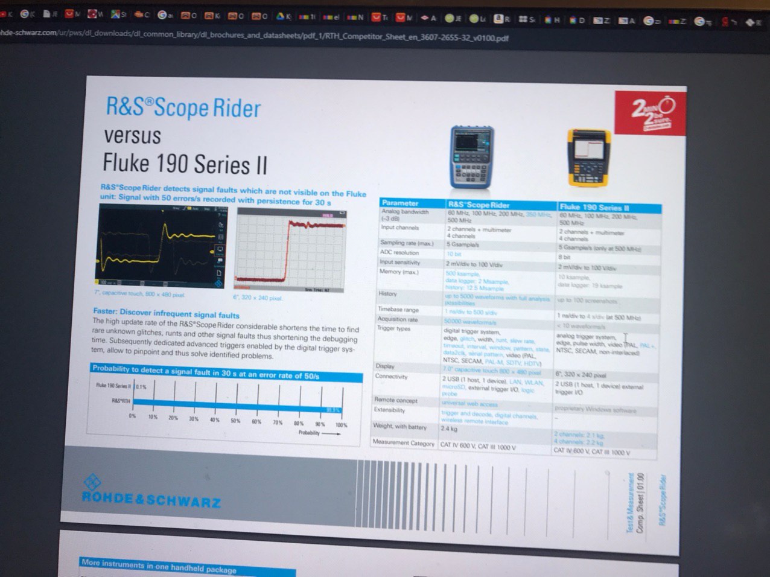Screen dimensions: 770x577
Task: Click the "R&S®Scope Rider" main title
Action: (x=183, y=108)
